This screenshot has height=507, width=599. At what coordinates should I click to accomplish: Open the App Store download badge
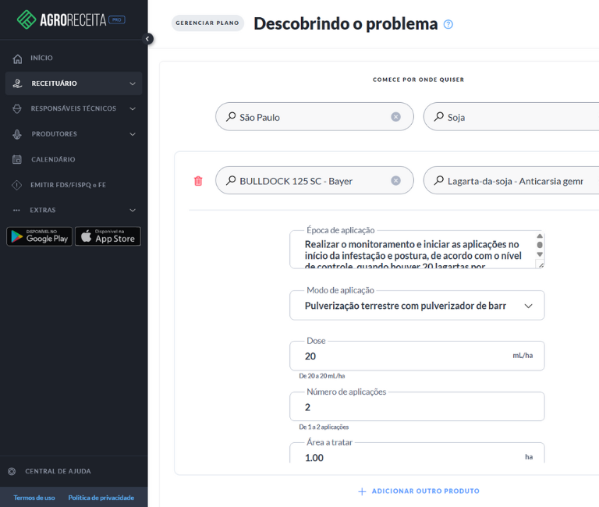(x=108, y=236)
